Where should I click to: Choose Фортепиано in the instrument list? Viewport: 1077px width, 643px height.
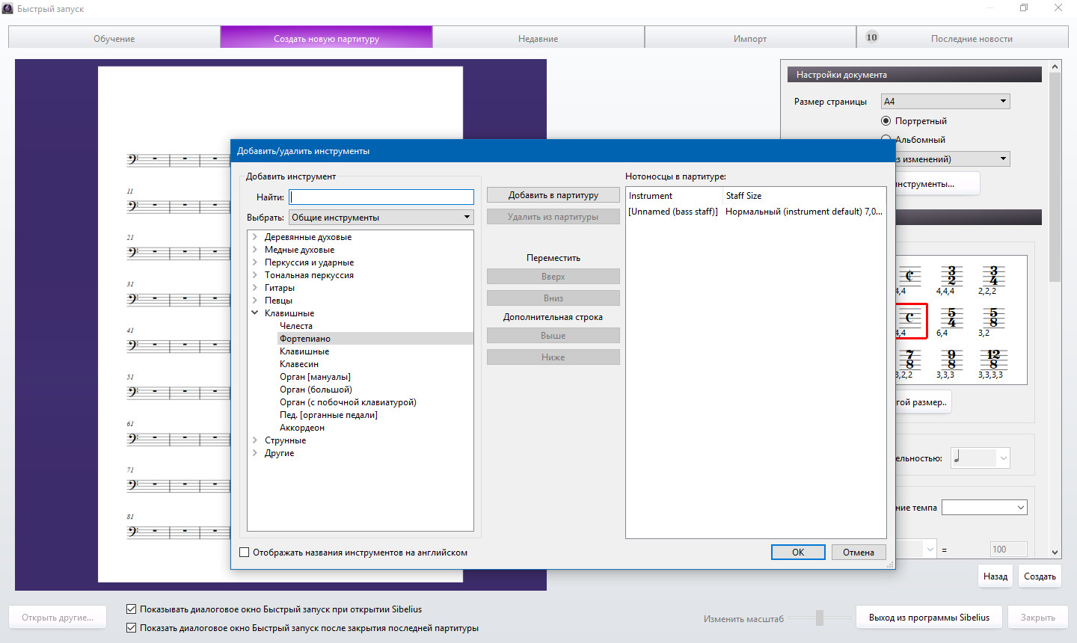[x=305, y=339]
